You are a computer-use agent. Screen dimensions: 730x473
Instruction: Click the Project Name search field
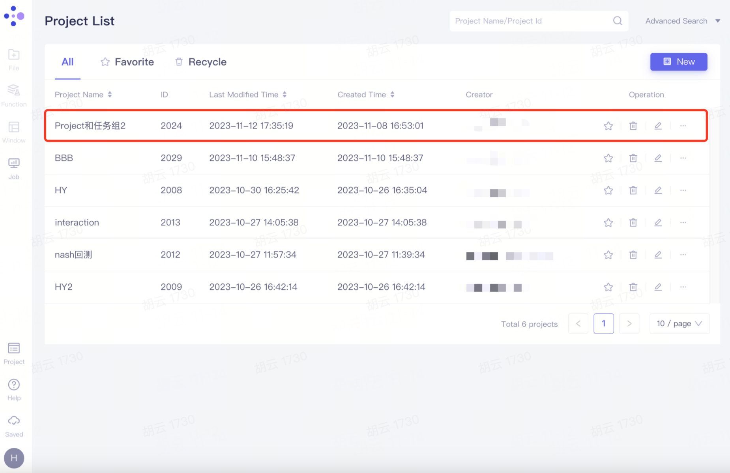coord(531,21)
